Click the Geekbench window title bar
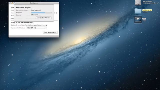The height and width of the screenshot is (90, 160). [34, 3]
